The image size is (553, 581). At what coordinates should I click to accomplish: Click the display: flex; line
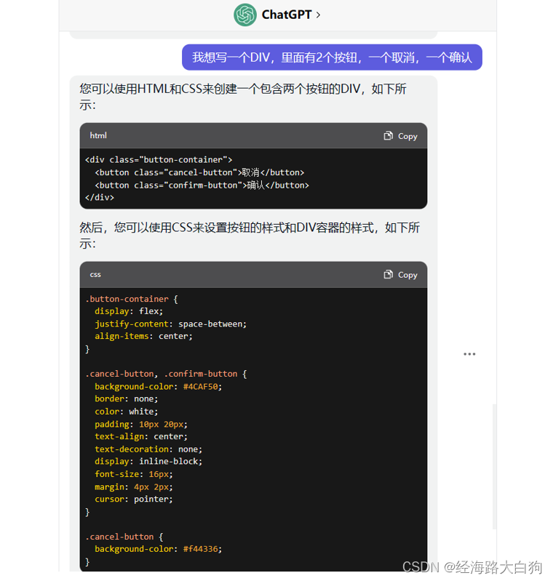click(129, 311)
